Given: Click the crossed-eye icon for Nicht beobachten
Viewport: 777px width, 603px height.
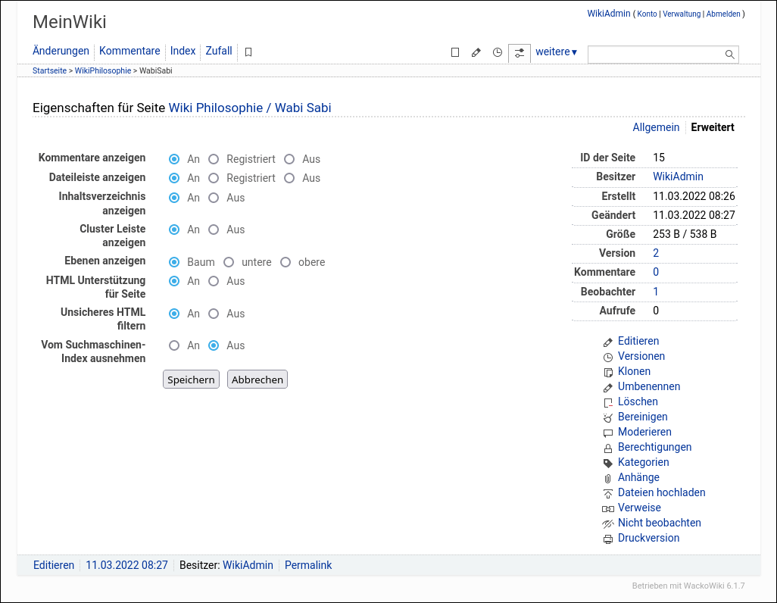Looking at the screenshot, I should pyautogui.click(x=607, y=523).
